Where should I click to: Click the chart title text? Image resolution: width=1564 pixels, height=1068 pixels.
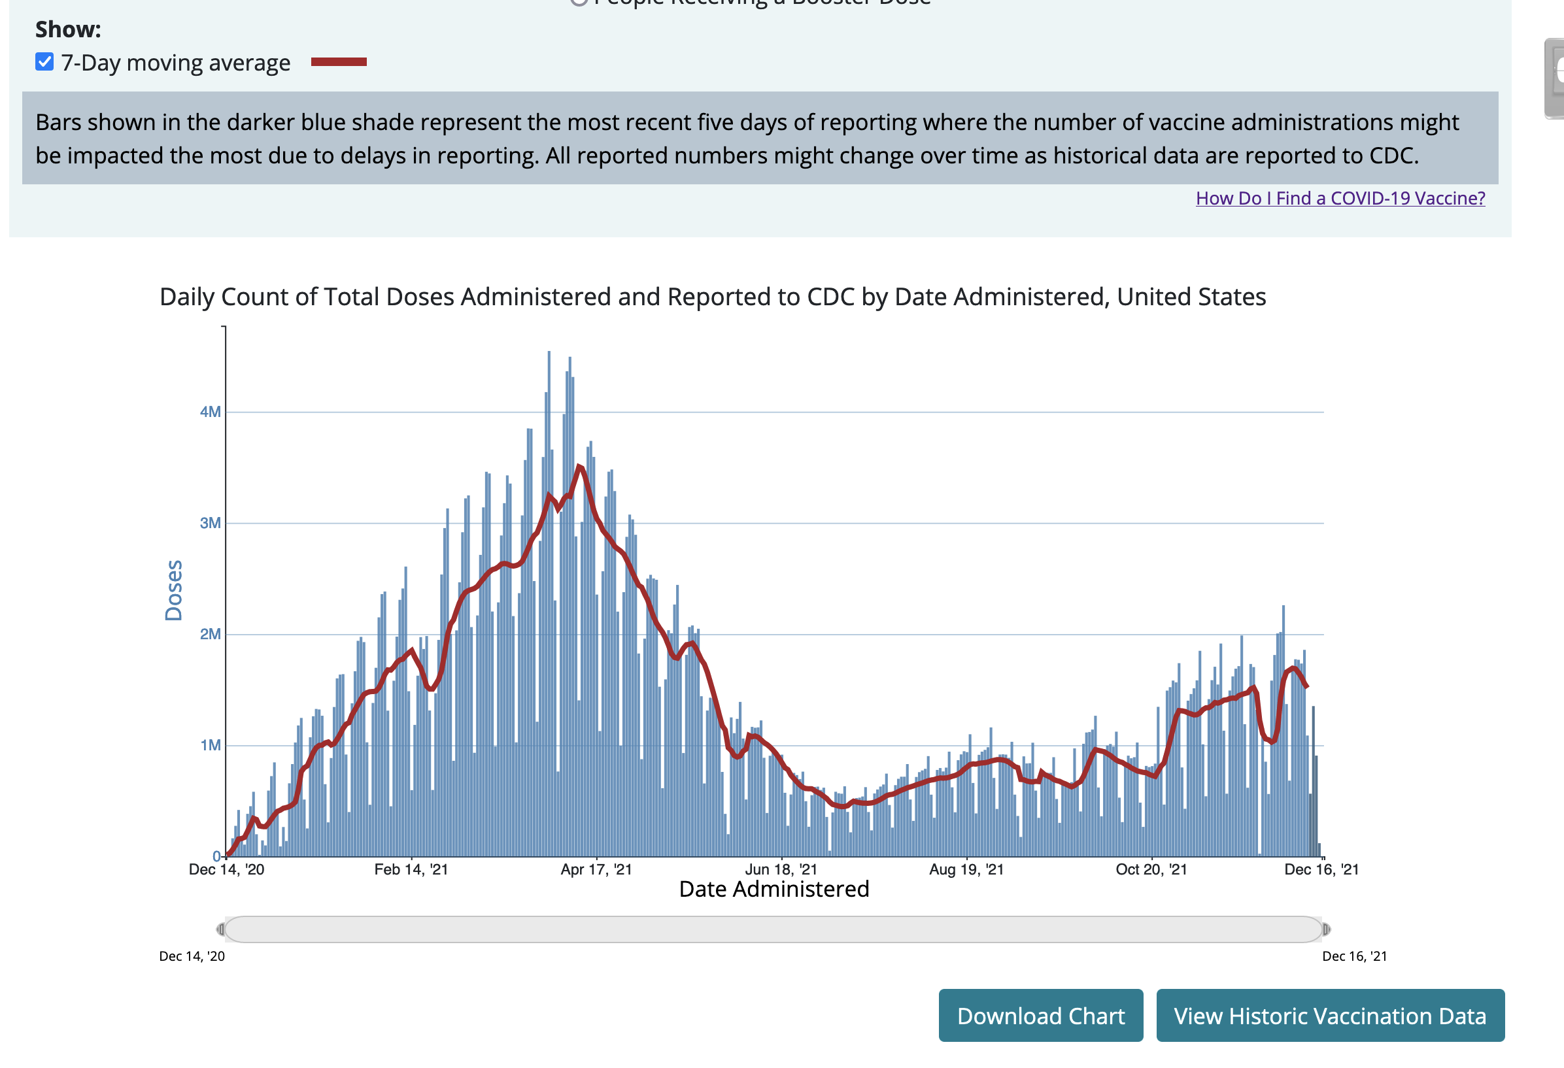[713, 297]
